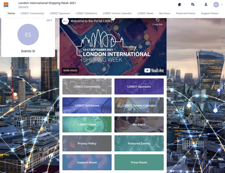Select the Home tab
This screenshot has height=173, width=225.
pos(11,13)
